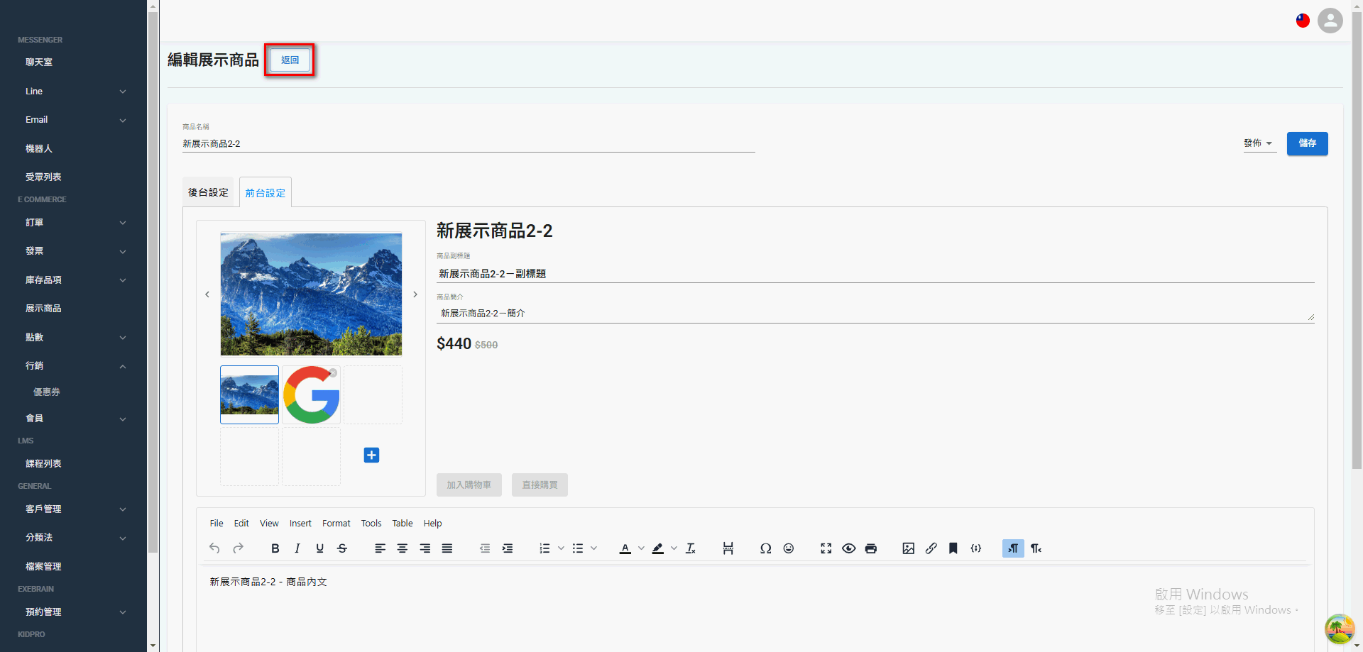Preview the editor content with the eye icon
The image size is (1363, 652).
pyautogui.click(x=848, y=548)
